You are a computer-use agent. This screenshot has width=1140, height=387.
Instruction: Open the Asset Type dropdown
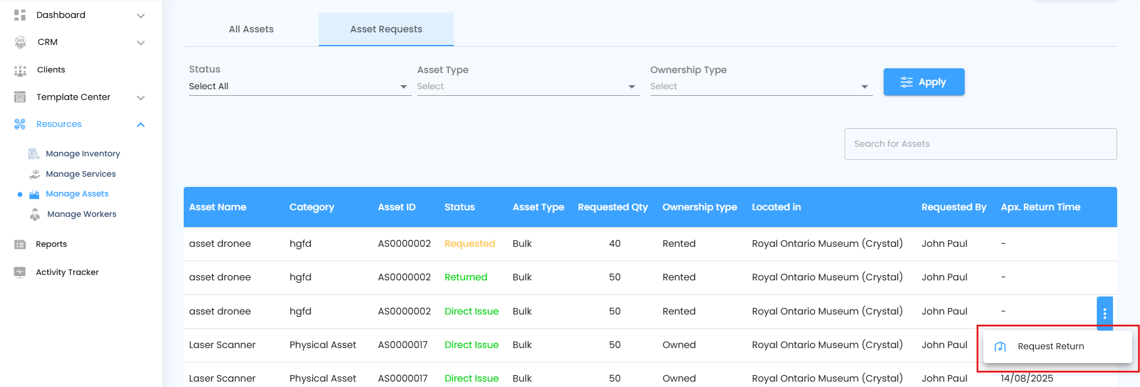[x=527, y=87]
